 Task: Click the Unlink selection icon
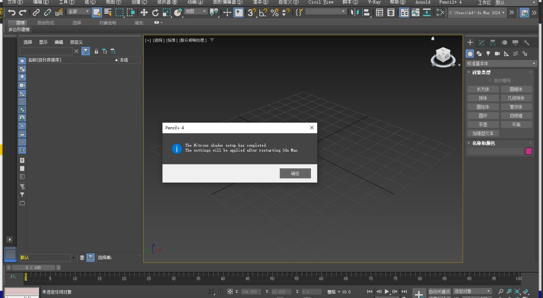click(48, 13)
